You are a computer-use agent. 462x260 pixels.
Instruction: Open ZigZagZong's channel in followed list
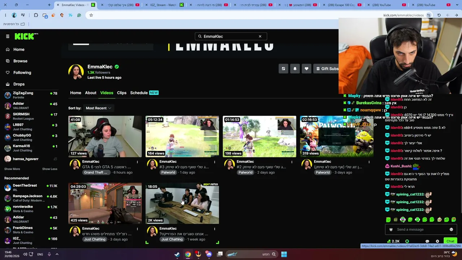[31, 95]
